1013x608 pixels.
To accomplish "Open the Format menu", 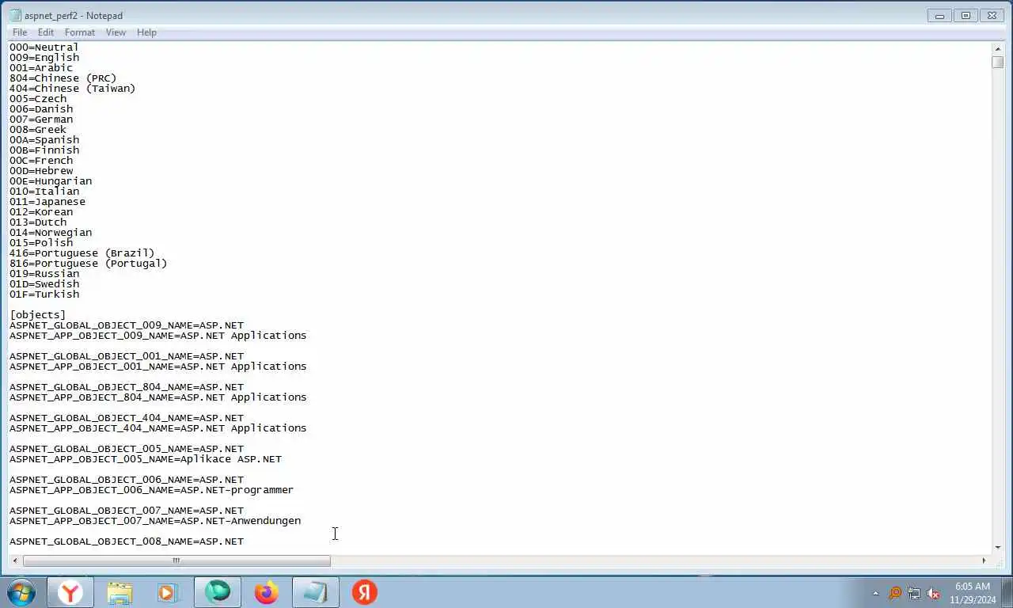I will (80, 32).
